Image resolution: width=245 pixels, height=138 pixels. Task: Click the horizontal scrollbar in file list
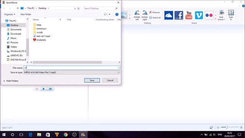pos(67,62)
